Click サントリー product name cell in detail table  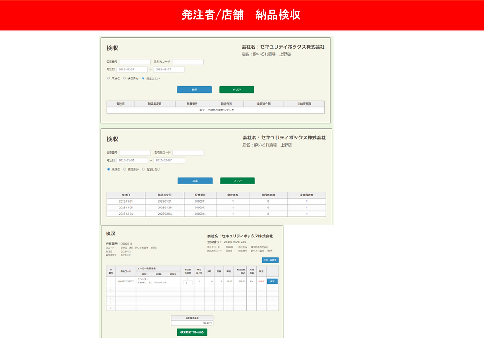(x=159, y=282)
